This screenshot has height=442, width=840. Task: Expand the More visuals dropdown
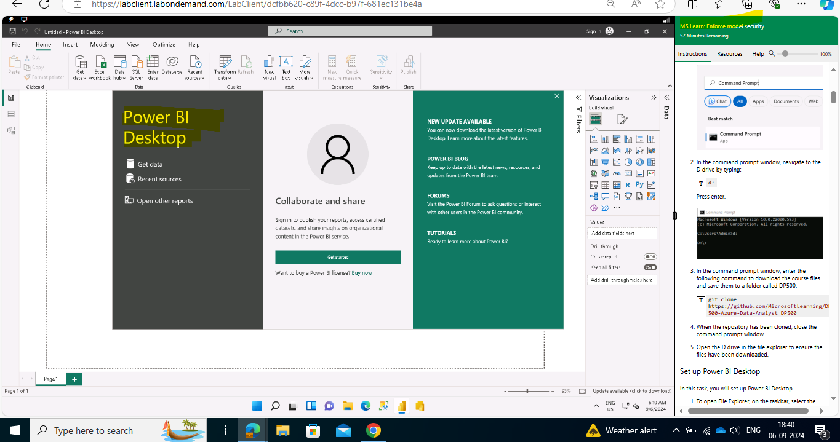pyautogui.click(x=305, y=68)
